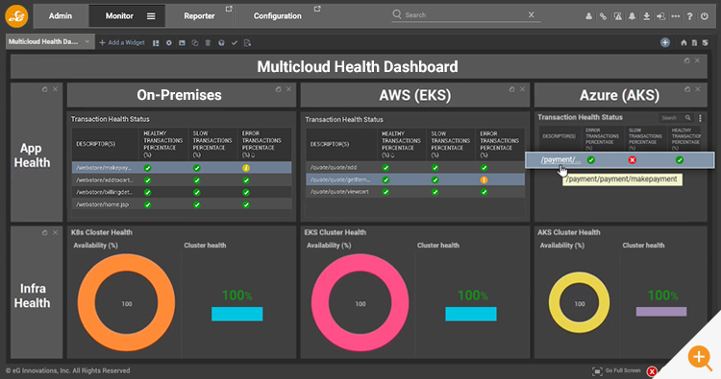Click the background image icon in toolbar

pyautogui.click(x=182, y=43)
